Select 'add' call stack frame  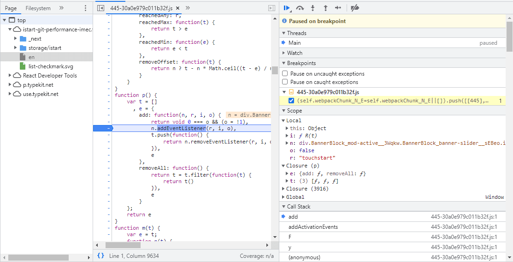coord(393,216)
